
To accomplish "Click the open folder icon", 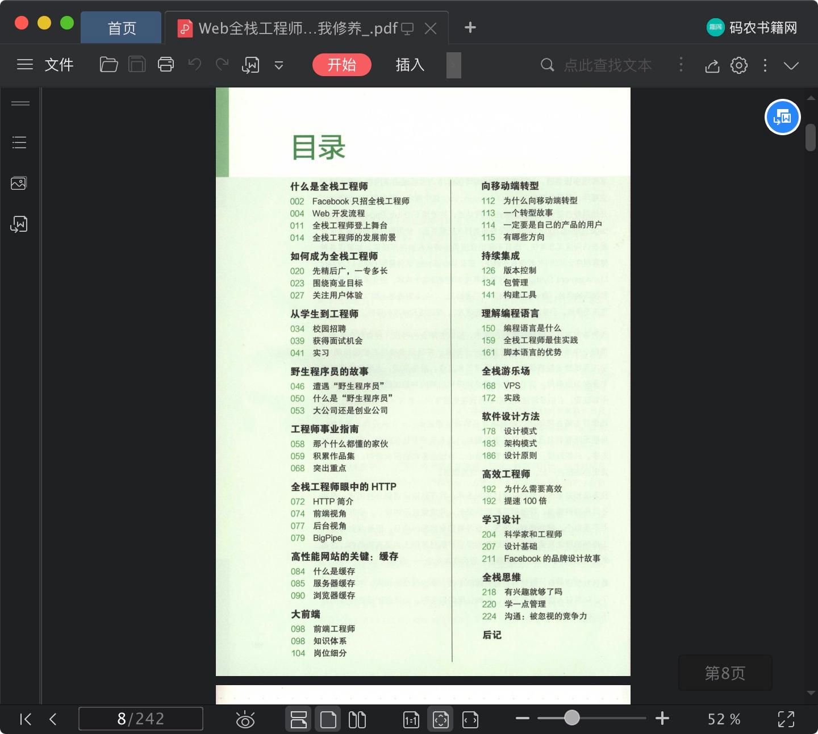I will point(108,65).
